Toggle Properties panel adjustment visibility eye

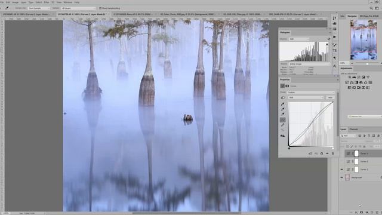327,153
